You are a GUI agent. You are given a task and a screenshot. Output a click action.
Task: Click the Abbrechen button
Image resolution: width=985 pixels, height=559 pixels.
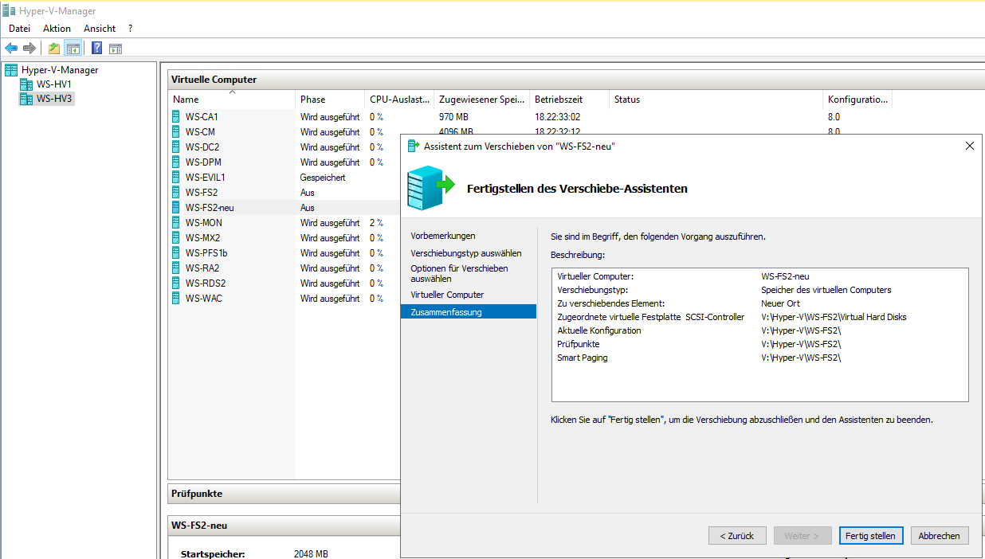pyautogui.click(x=940, y=536)
